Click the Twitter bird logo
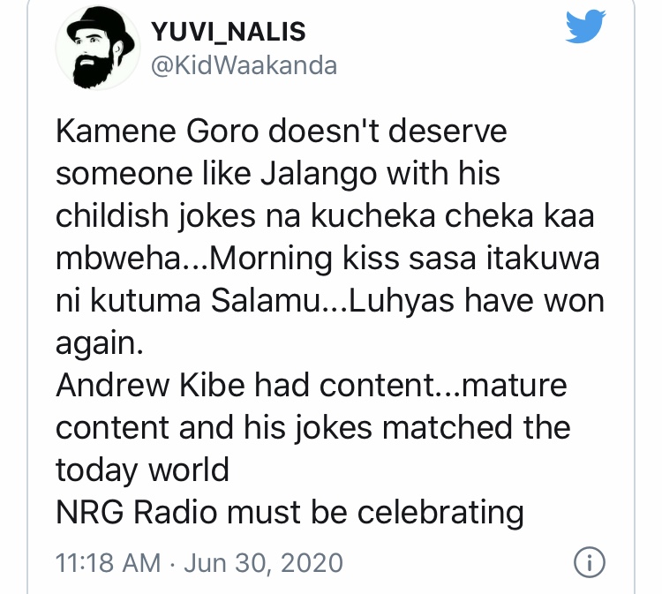662x594 pixels. [x=585, y=26]
